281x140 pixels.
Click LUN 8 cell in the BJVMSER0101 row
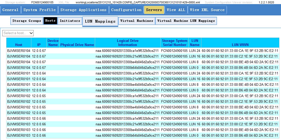tap(194, 85)
